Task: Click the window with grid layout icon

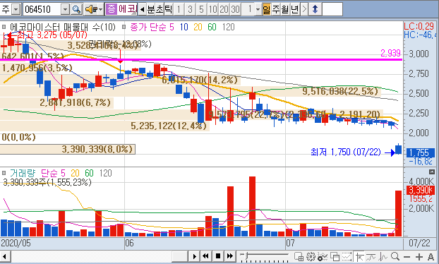Action: tap(299, 256)
